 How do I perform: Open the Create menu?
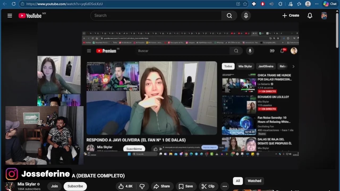click(291, 16)
